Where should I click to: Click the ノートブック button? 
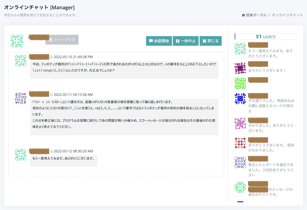62,40
